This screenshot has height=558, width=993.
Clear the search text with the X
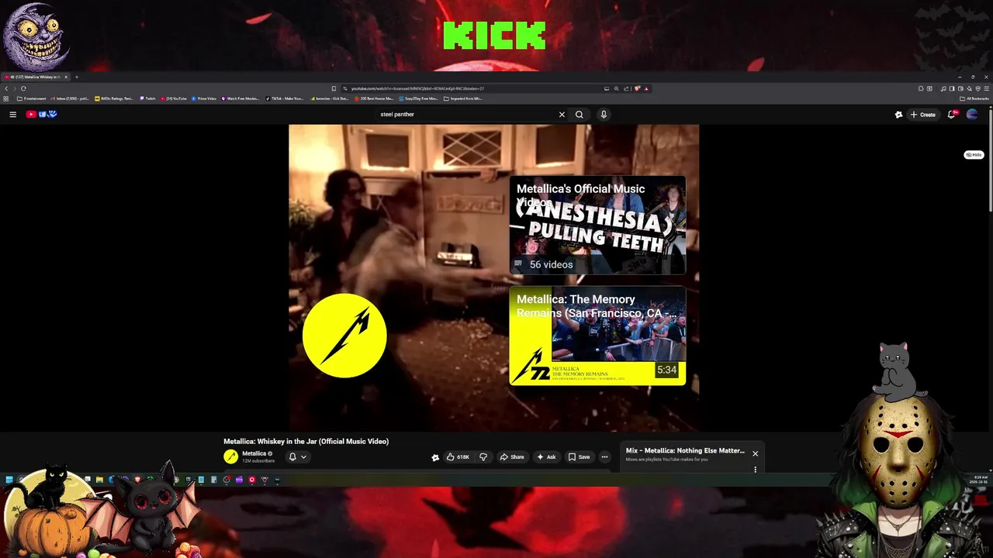pos(562,114)
